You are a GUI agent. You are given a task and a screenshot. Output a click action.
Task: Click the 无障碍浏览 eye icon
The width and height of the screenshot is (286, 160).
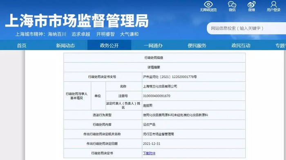point(208,5)
